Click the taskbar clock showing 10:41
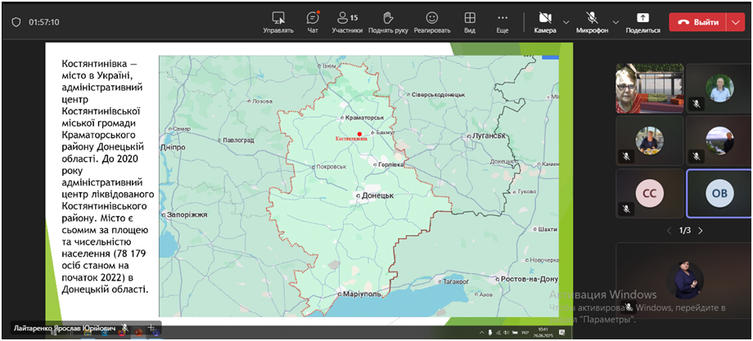753x341 pixels. 543,332
